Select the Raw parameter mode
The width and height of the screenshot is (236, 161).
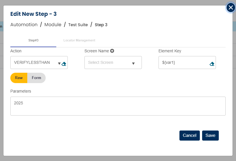pos(19,78)
